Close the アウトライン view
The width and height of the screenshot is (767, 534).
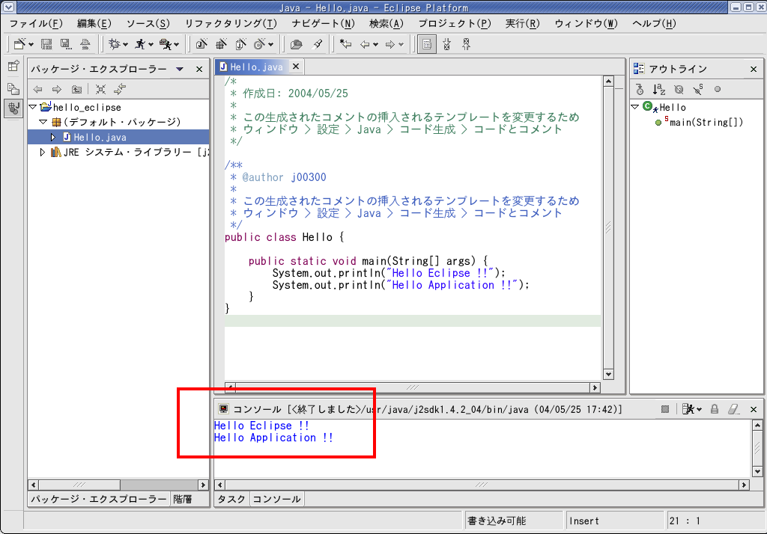pyautogui.click(x=754, y=70)
